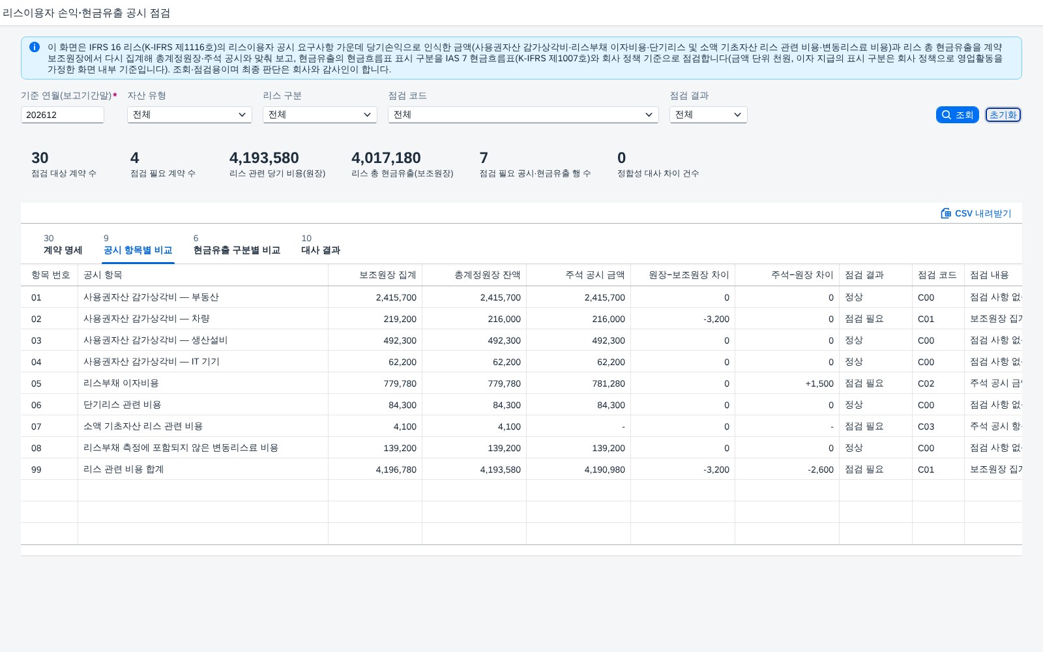Viewport: 1043px width, 652px height.
Task: Click 소액 기초자산 리스 관련 비용 row
Action: click(521, 426)
